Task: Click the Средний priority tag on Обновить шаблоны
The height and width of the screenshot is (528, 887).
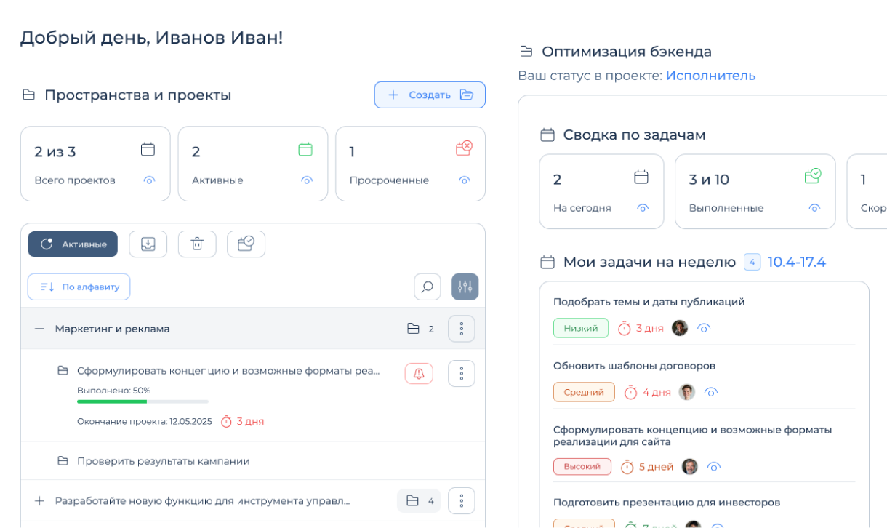Action: click(584, 392)
